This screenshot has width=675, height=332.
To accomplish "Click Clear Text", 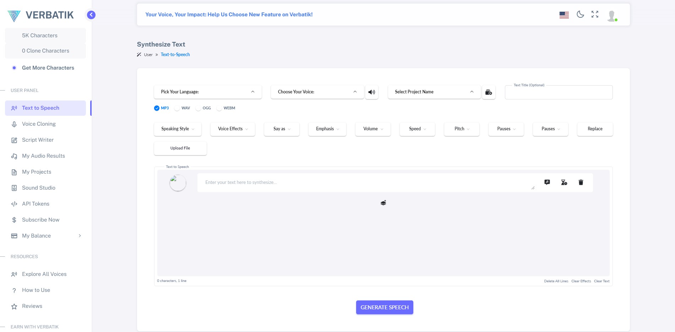I will [601, 281].
